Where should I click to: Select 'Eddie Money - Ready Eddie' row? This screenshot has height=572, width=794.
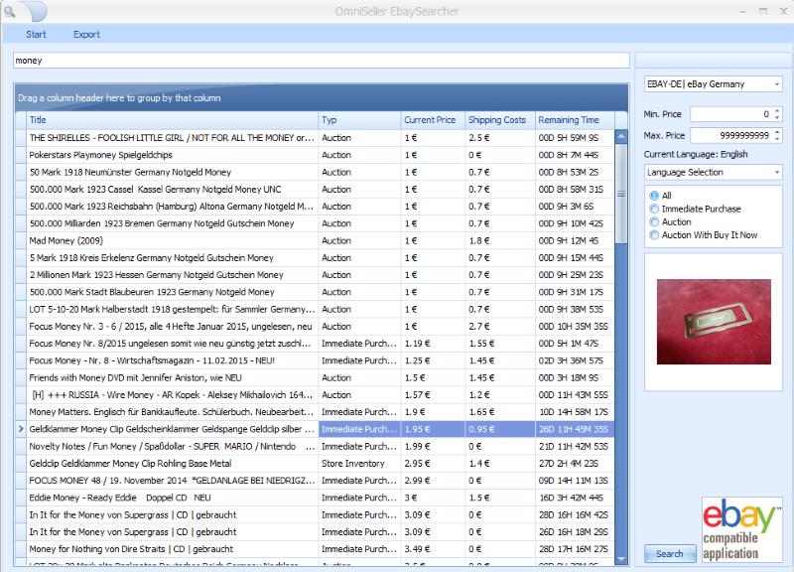coord(315,499)
